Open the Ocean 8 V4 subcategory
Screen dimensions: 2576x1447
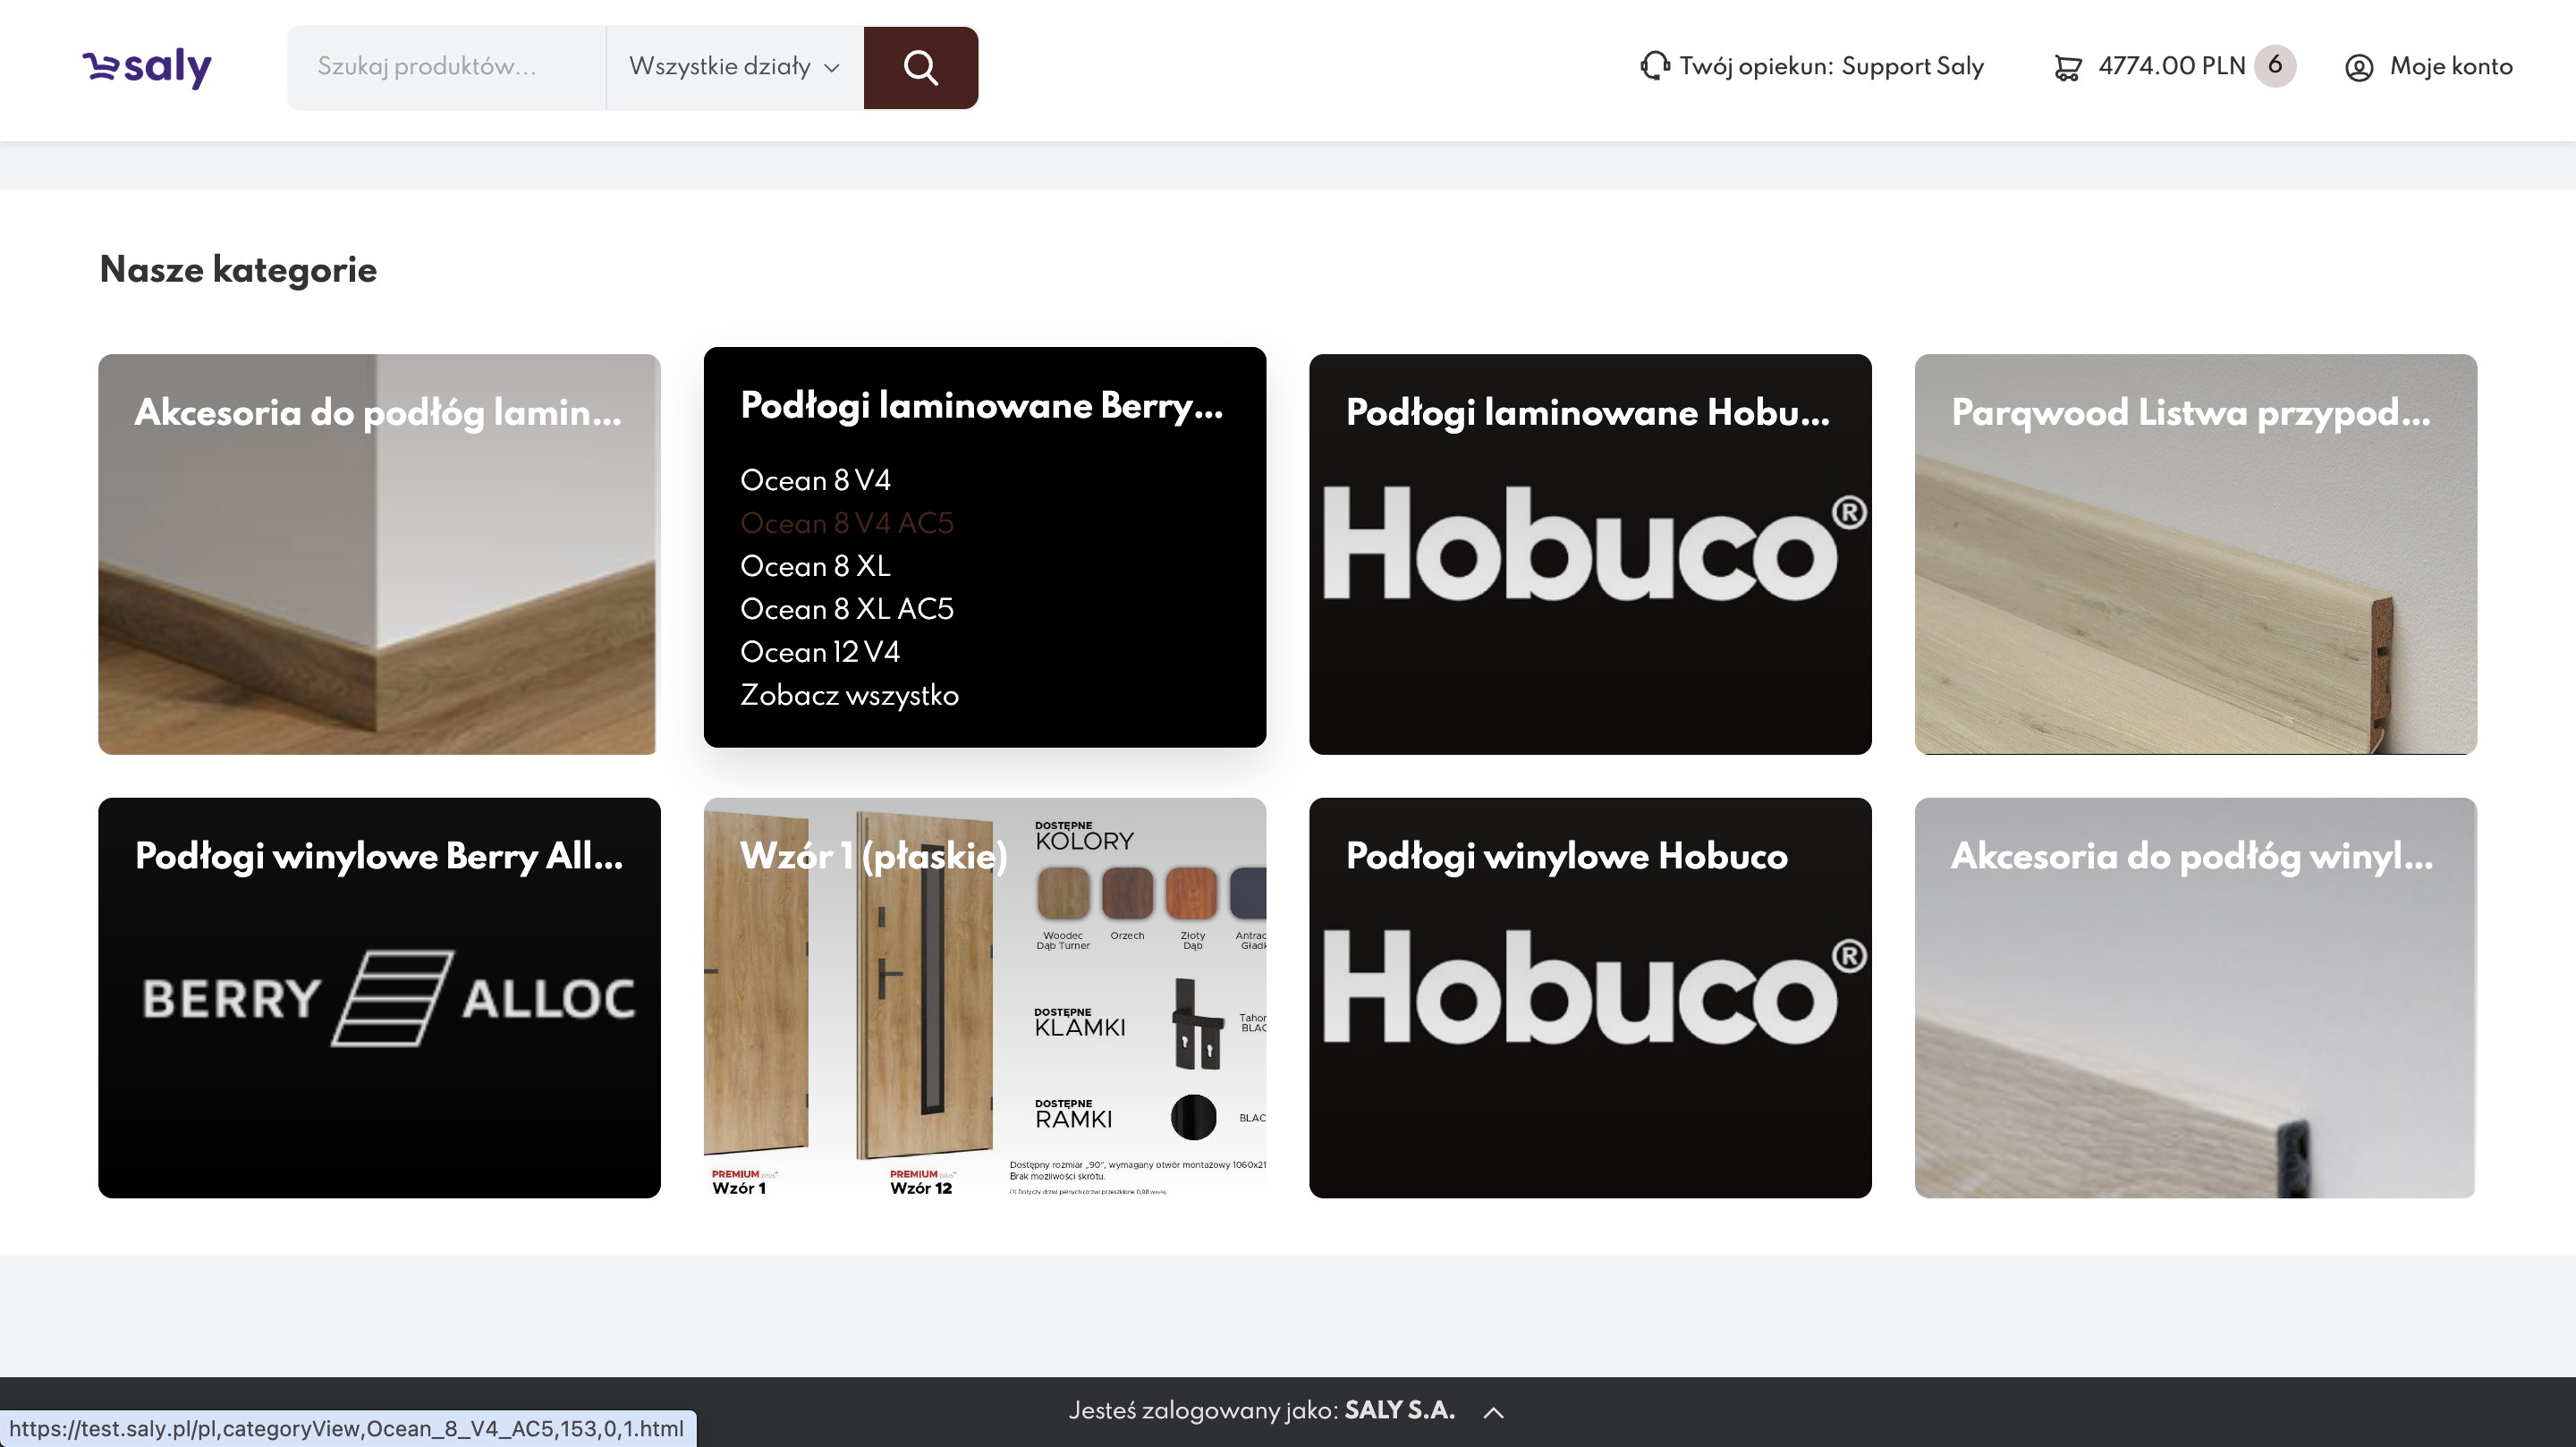815,480
